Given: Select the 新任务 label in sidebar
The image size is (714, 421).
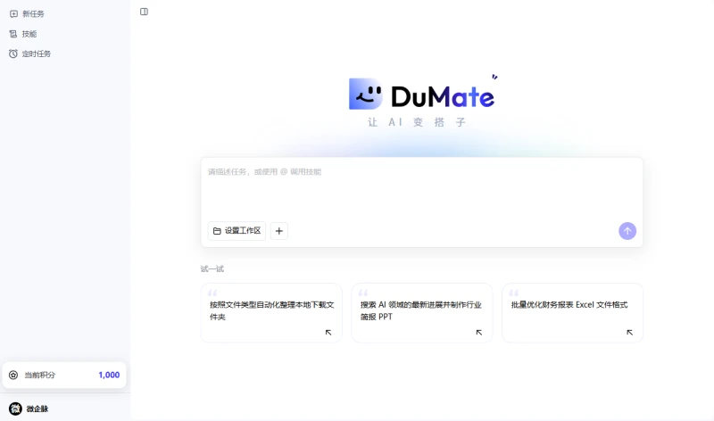Looking at the screenshot, I should click(x=33, y=14).
